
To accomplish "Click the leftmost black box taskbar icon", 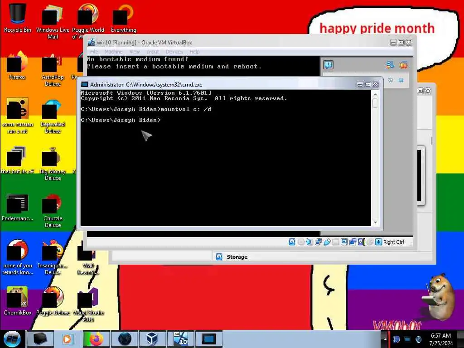I will click(x=40, y=339).
